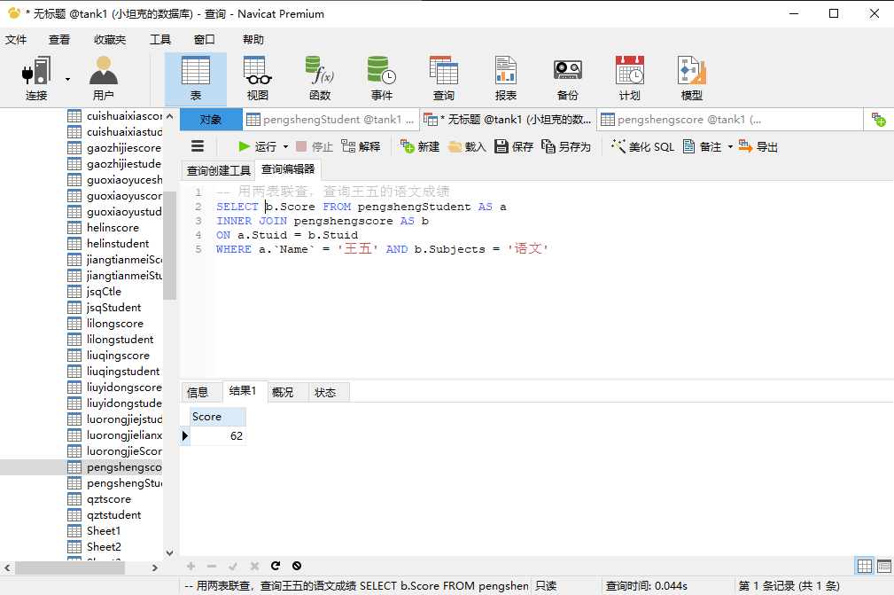Click the 停止 stop button
Image resolution: width=894 pixels, height=595 pixels.
tap(315, 146)
